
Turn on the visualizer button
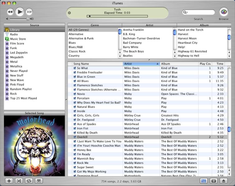(214, 181)
